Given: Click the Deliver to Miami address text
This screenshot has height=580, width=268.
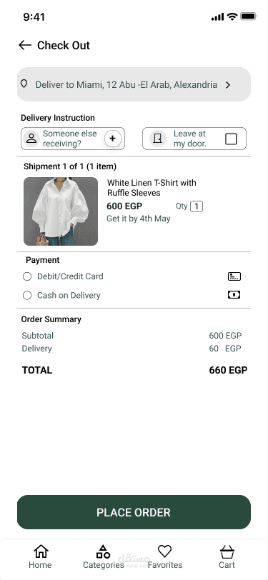Looking at the screenshot, I should [126, 85].
